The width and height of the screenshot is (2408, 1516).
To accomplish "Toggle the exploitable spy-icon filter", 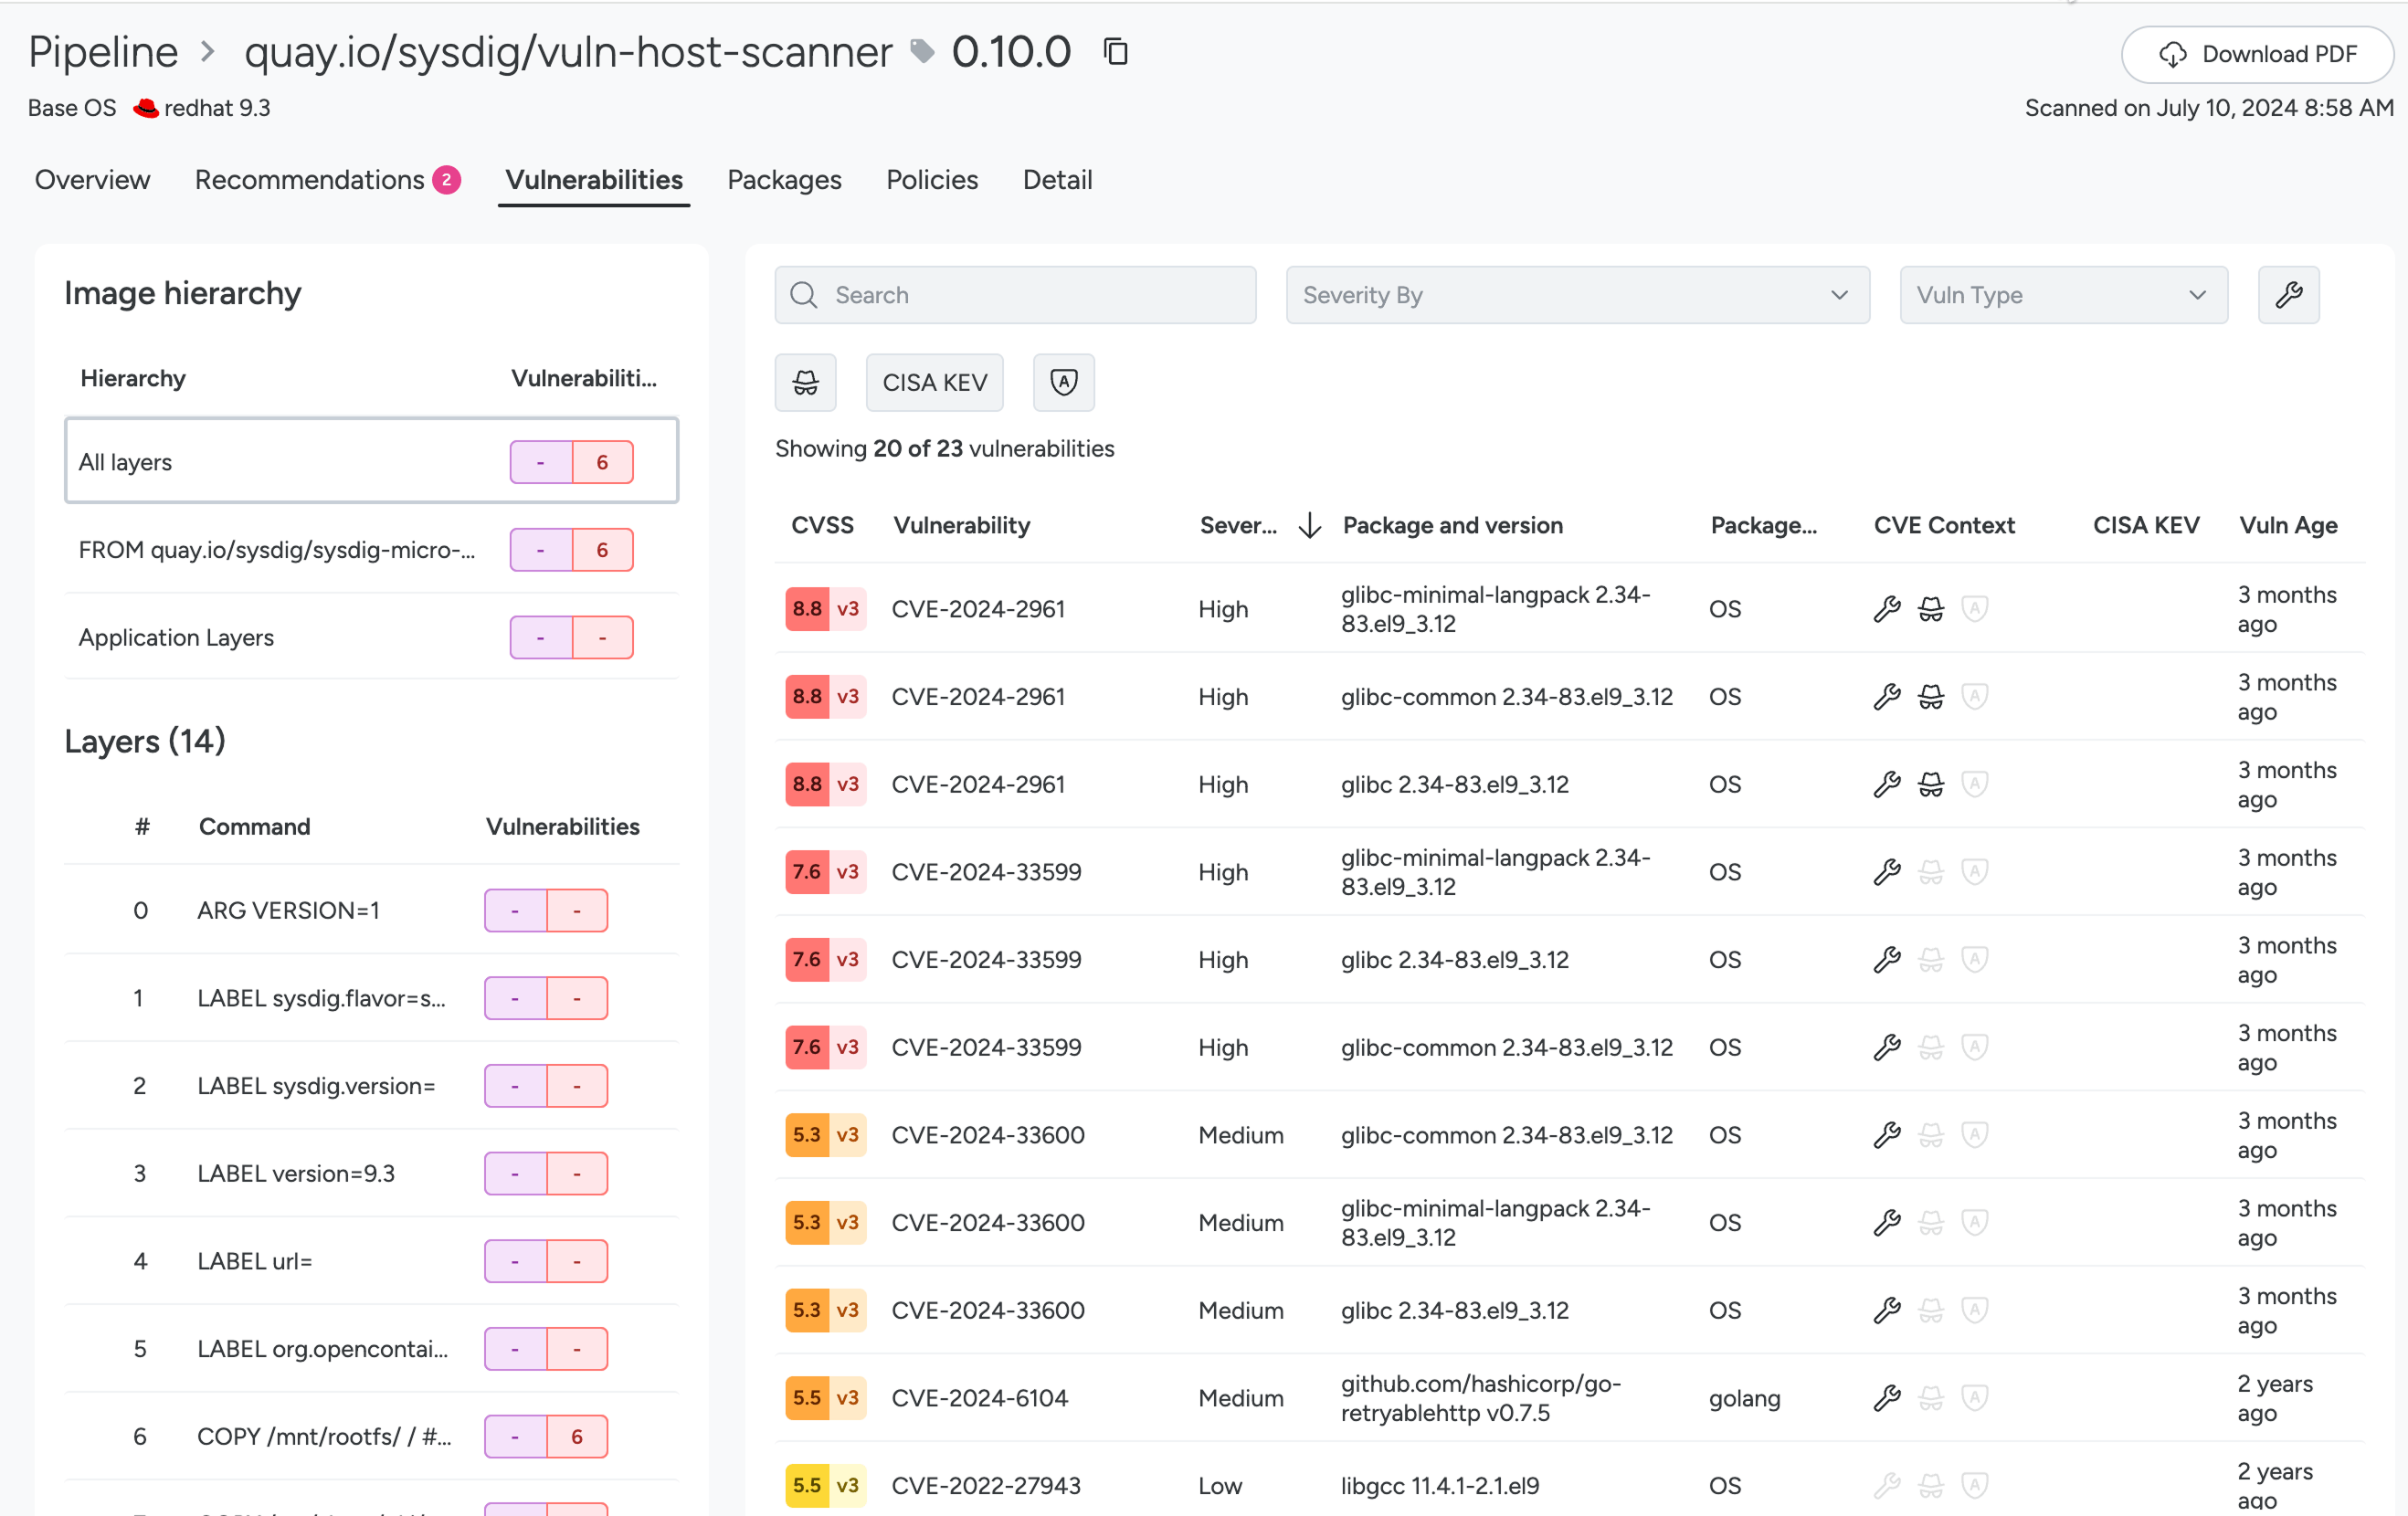I will pyautogui.click(x=805, y=382).
